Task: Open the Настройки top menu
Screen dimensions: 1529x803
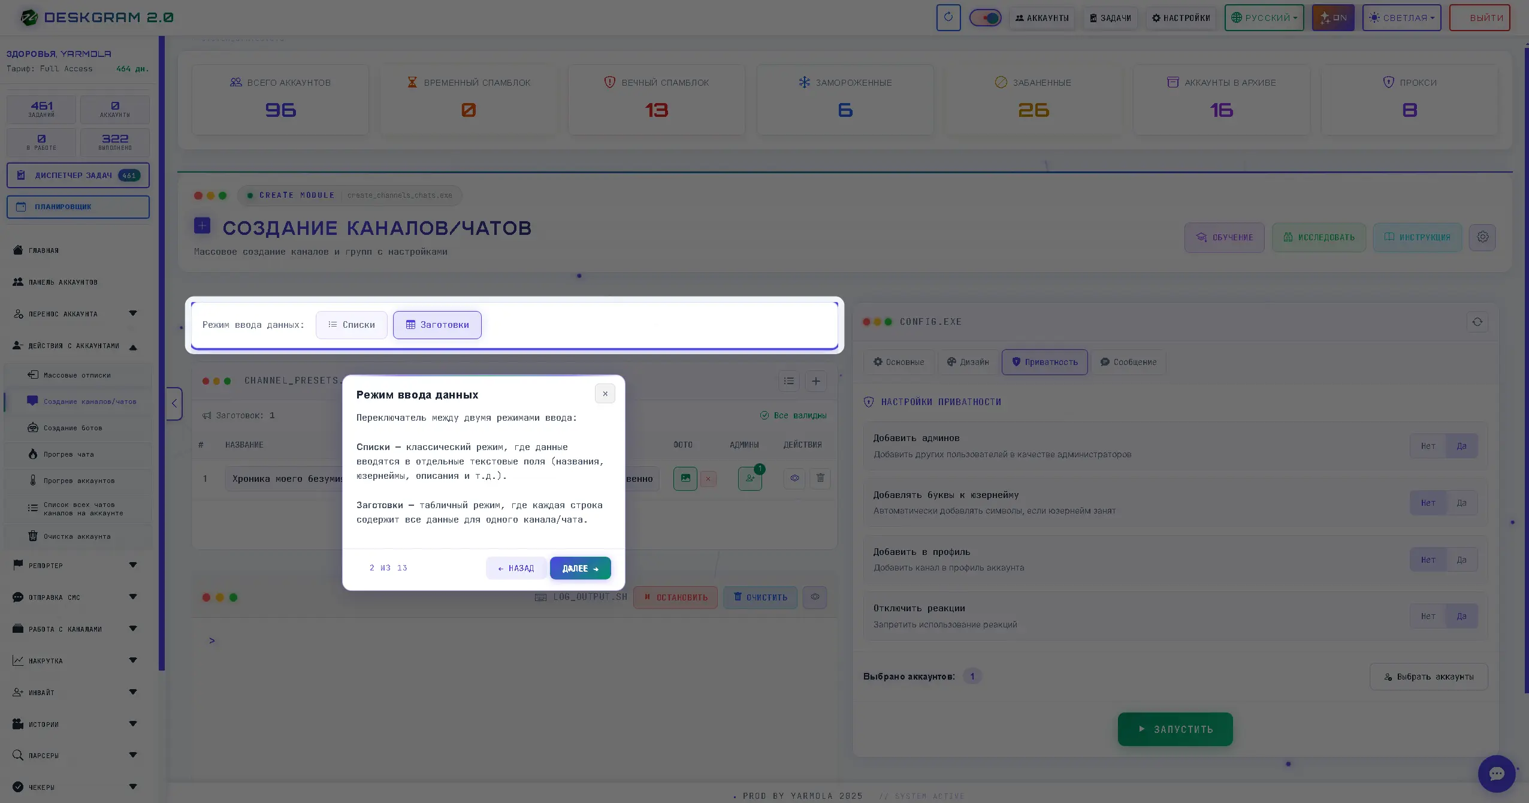Action: [x=1181, y=18]
